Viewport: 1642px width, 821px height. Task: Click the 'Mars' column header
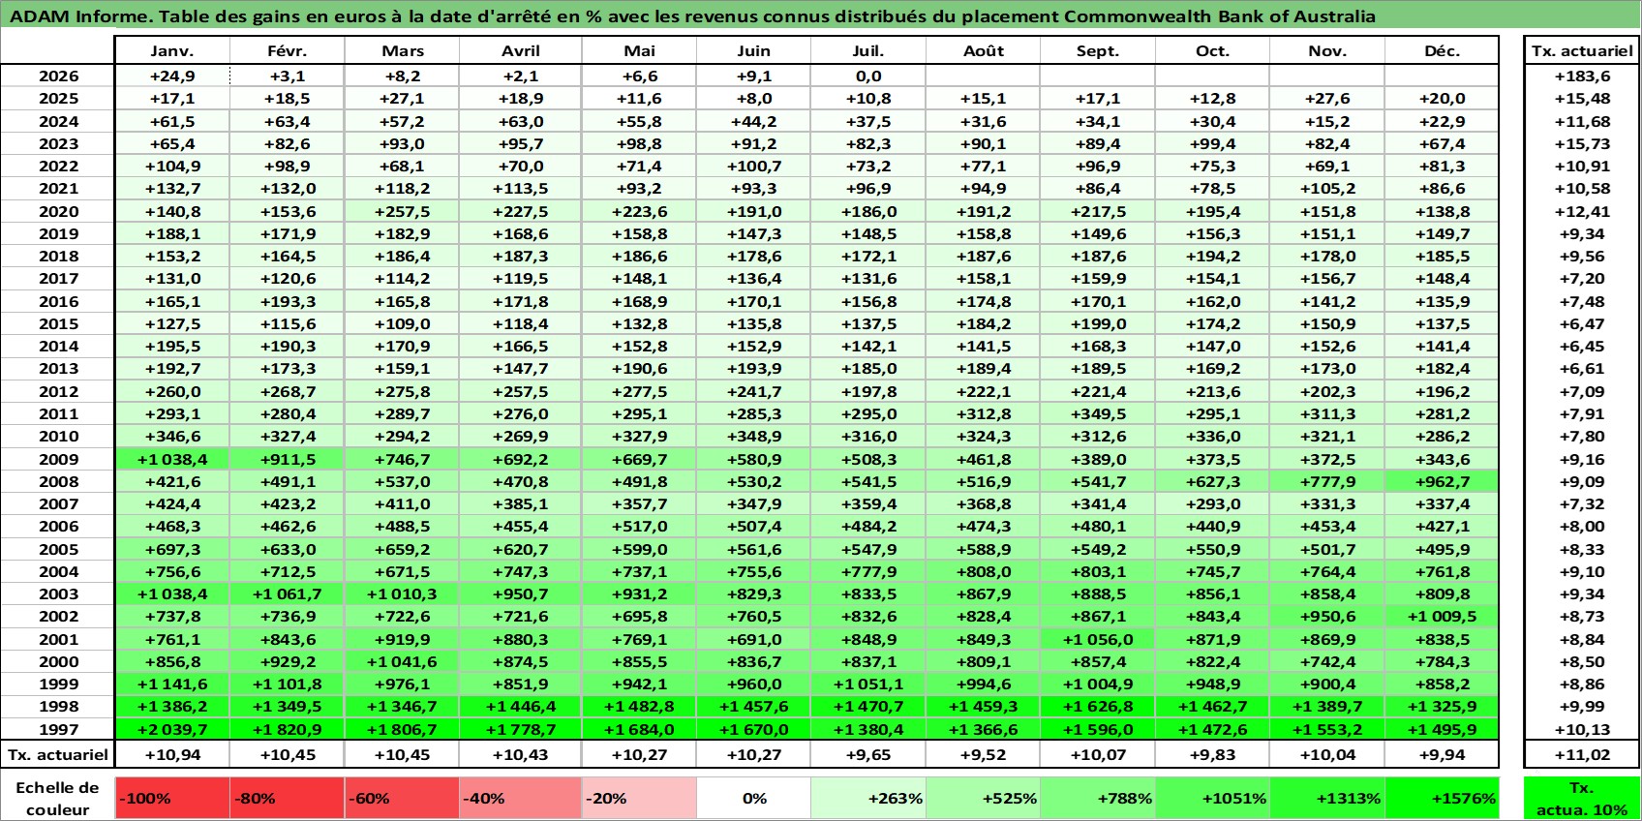point(402,50)
